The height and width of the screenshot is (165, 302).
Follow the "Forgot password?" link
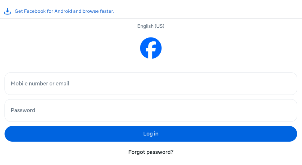[x=151, y=152]
